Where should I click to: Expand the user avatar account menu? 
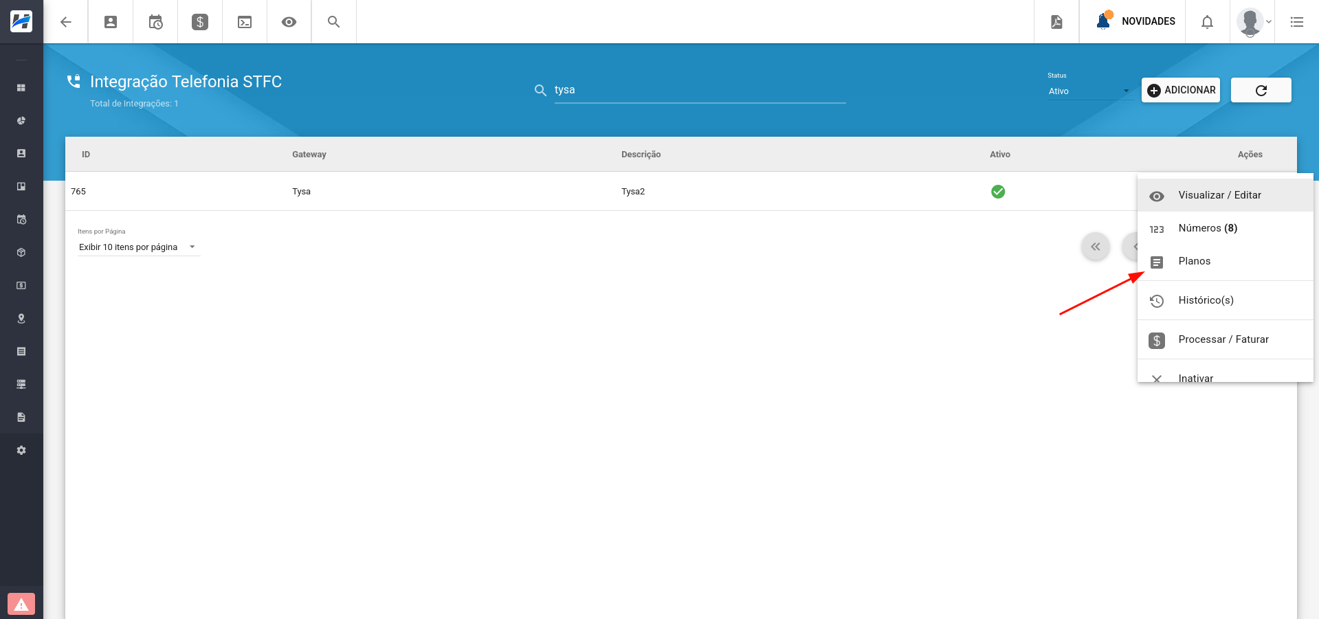point(1253,22)
